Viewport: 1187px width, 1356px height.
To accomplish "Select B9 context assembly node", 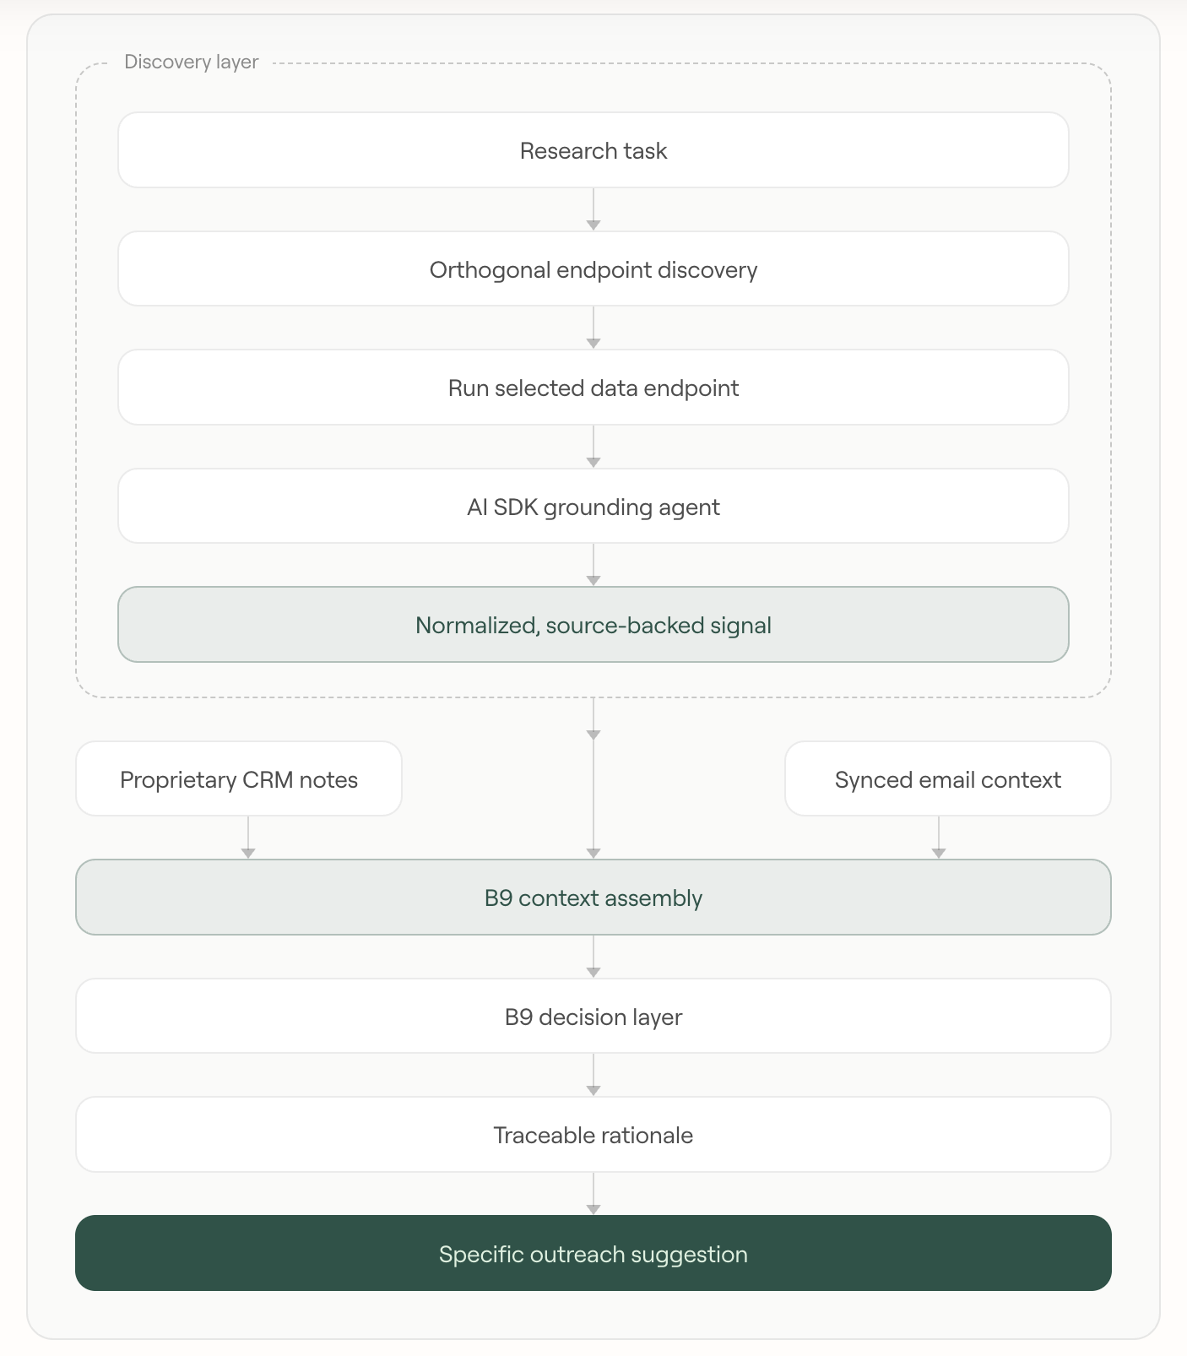I will pos(593,898).
